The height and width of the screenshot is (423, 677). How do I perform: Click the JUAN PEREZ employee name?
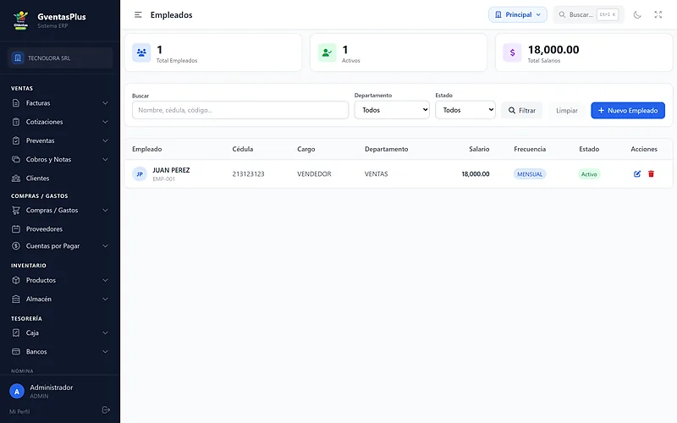pyautogui.click(x=171, y=171)
